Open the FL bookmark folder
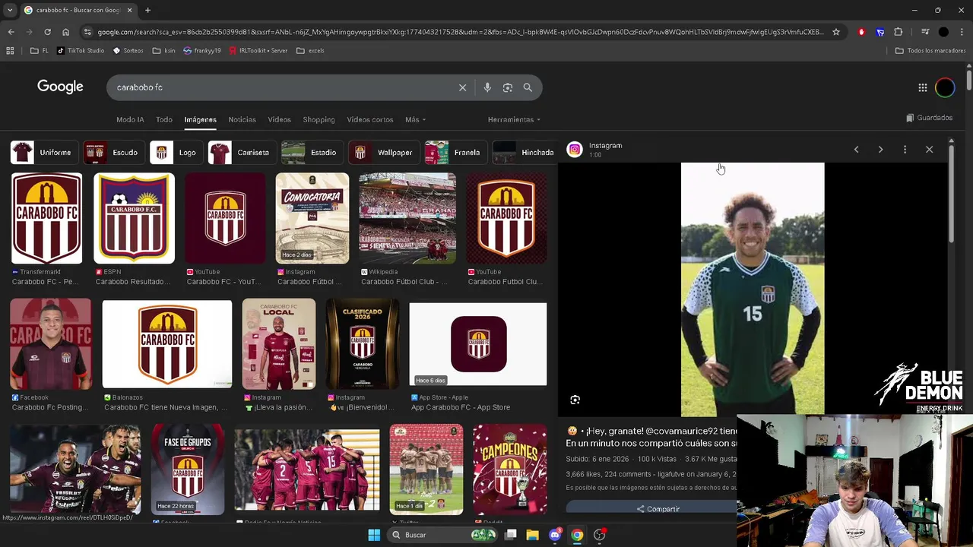 click(x=40, y=51)
